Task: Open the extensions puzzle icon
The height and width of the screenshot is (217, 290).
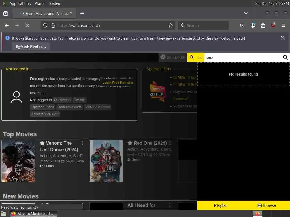Action: click(x=263, y=25)
